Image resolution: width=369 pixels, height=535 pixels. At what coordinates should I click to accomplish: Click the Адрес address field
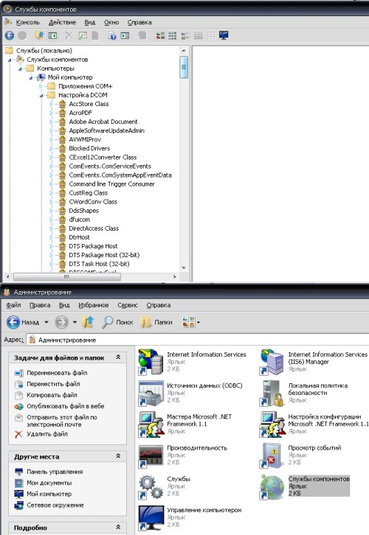(x=199, y=340)
